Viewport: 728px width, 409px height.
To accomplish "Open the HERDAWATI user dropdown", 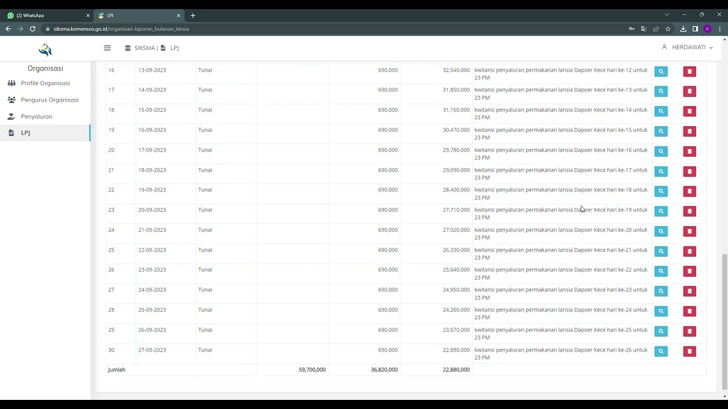I will pos(687,47).
